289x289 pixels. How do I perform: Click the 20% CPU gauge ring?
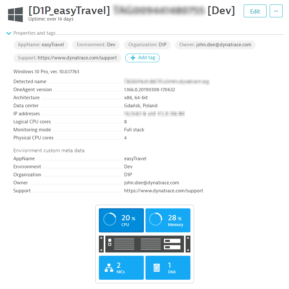[x=109, y=219]
